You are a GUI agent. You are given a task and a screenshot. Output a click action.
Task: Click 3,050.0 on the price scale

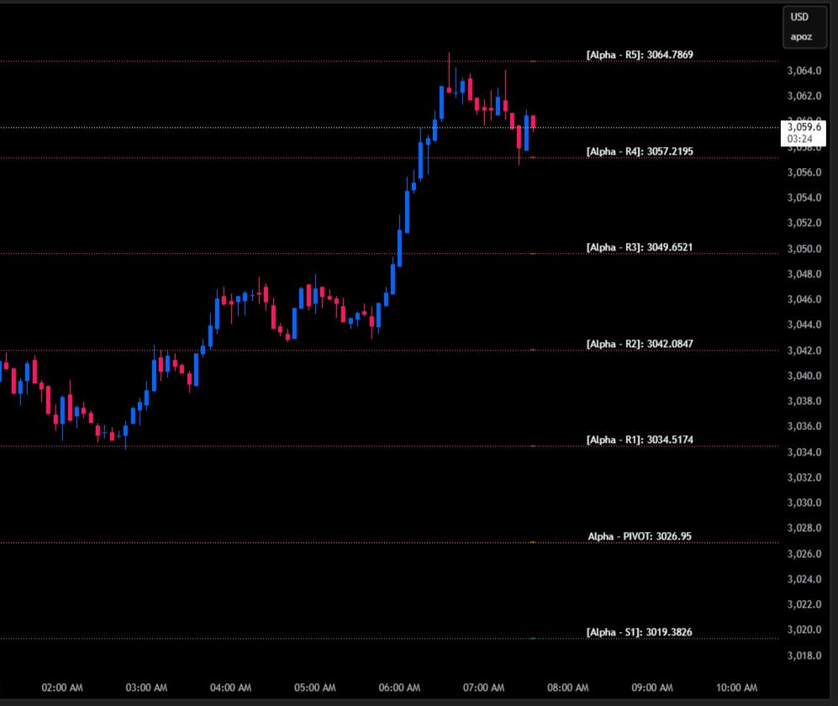pyautogui.click(x=804, y=249)
